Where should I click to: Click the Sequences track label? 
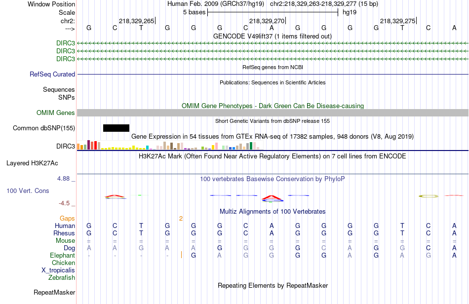pyautogui.click(x=59, y=89)
